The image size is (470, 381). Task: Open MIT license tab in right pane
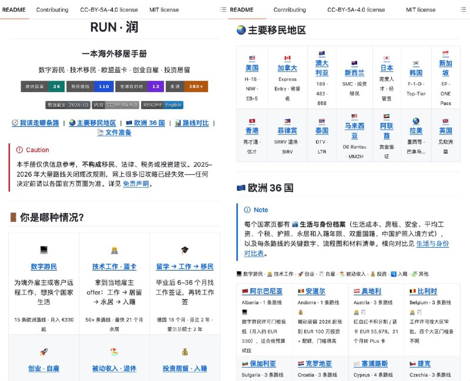(421, 9)
